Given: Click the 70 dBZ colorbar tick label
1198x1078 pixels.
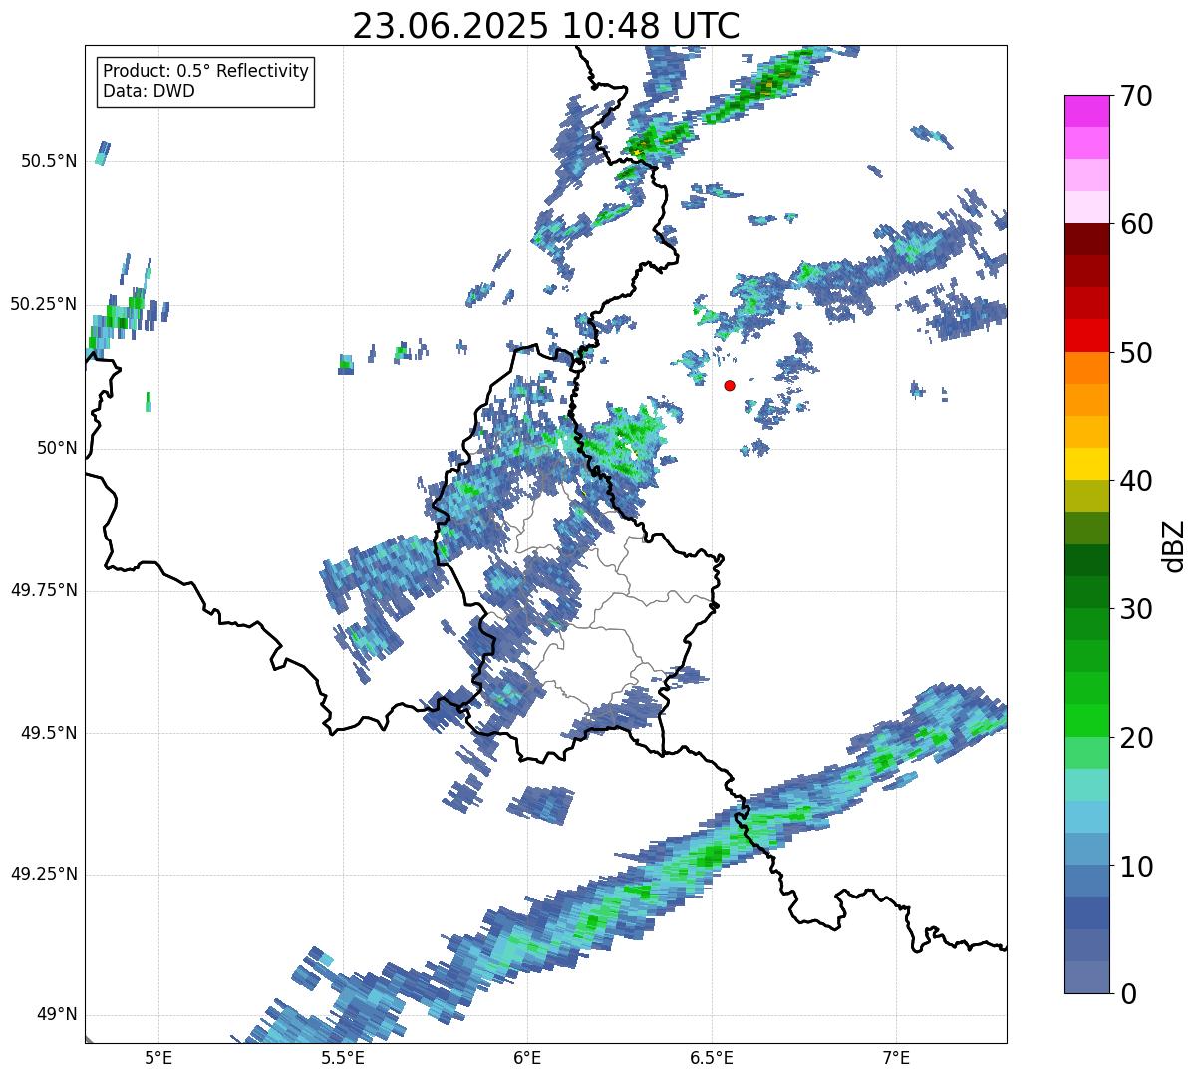Looking at the screenshot, I should pos(1137,96).
